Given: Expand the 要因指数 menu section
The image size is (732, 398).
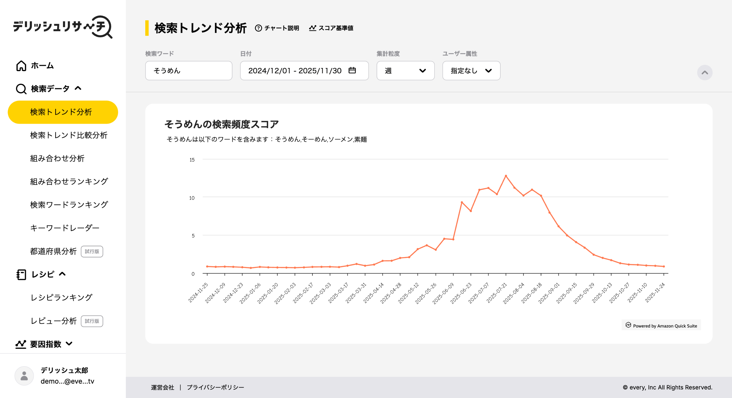Looking at the screenshot, I should point(69,344).
